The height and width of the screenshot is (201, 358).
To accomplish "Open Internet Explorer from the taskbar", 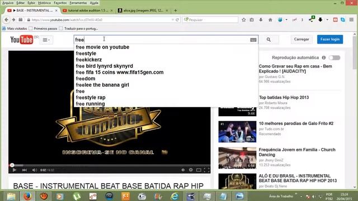I will point(175,196).
